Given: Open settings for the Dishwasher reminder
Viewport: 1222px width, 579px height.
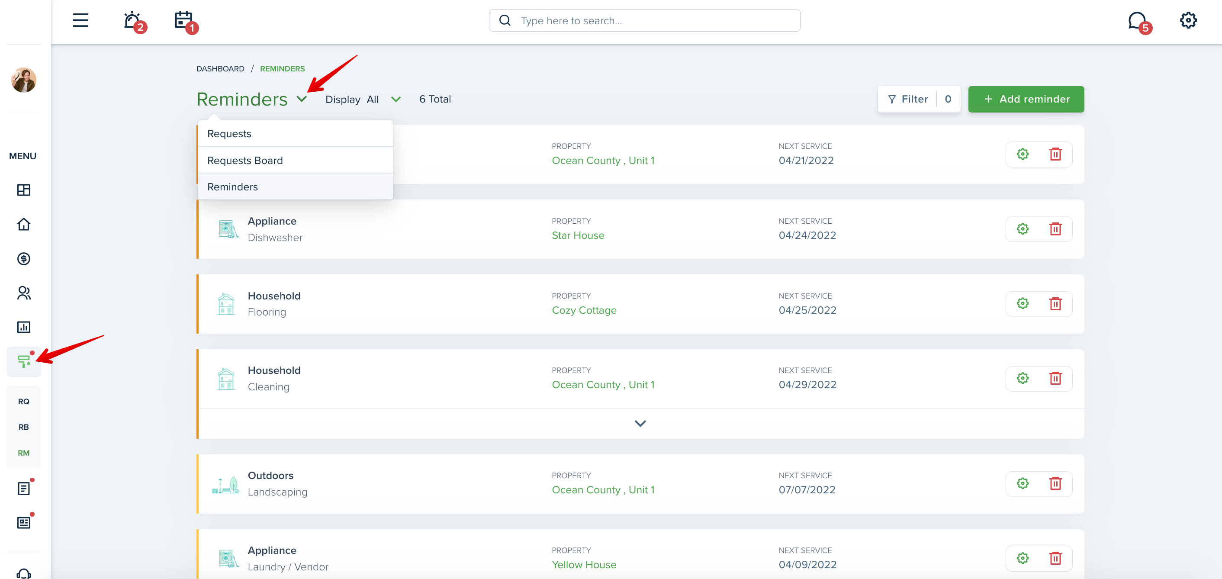Looking at the screenshot, I should 1022,229.
